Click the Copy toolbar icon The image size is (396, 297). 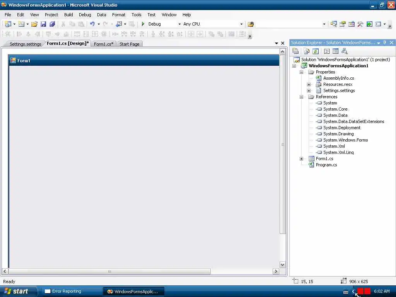(x=72, y=24)
